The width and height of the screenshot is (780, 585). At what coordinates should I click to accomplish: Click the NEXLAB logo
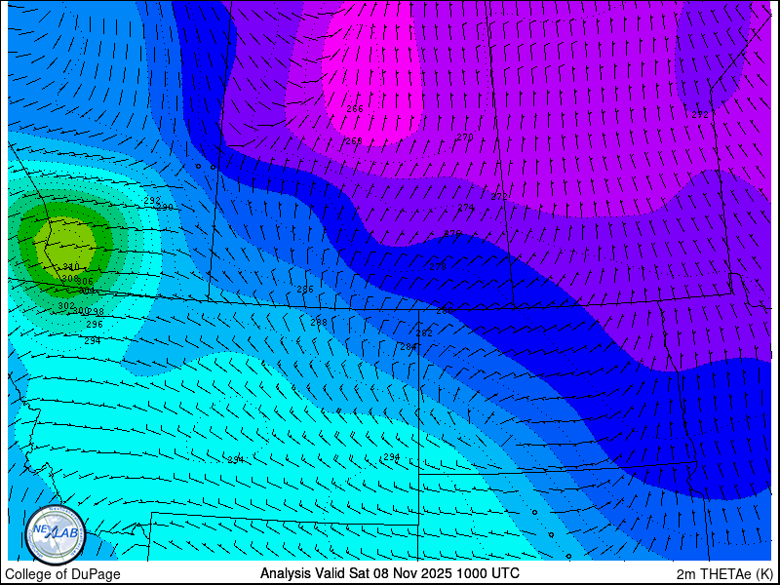pyautogui.click(x=55, y=535)
